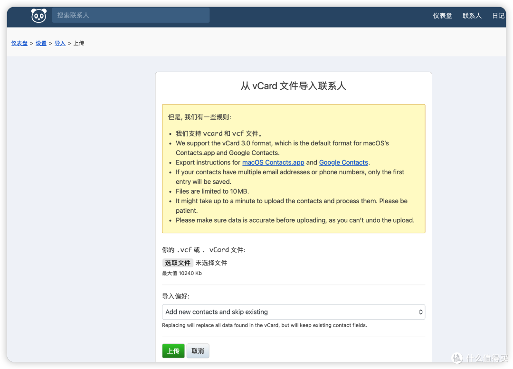Open the 日记 navigation item
Image resolution: width=513 pixels, height=369 pixels.
pos(498,16)
